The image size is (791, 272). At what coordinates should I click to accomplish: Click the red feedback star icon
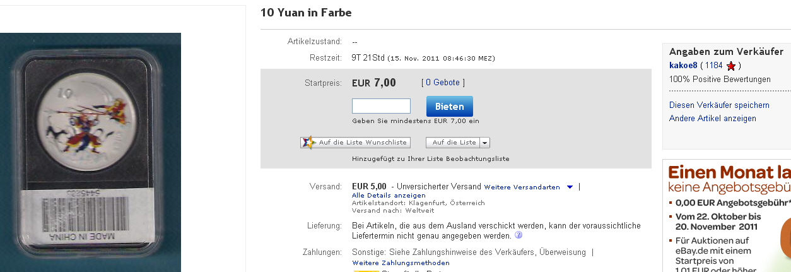click(x=730, y=66)
